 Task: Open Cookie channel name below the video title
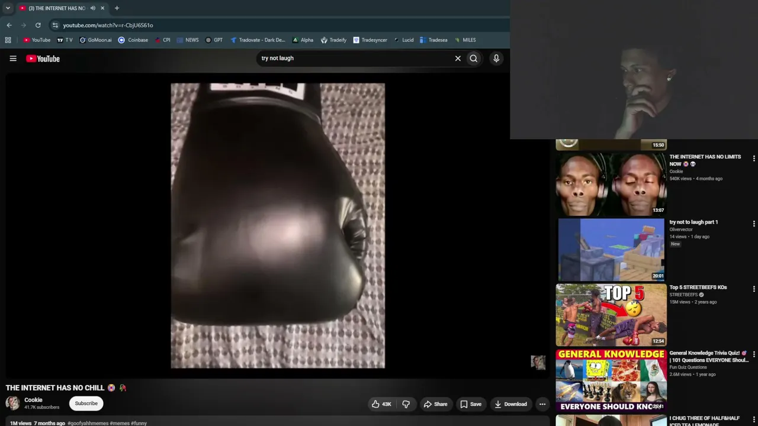[x=33, y=400]
